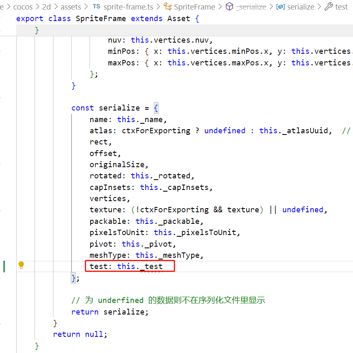Viewport: 353px width, 353px height.
Task: Click the sticky header 'export class SpriteFrame' line
Action: 108,19
